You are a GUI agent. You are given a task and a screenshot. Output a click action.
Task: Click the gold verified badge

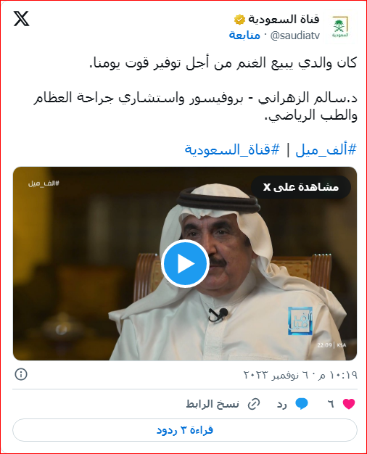pos(240,20)
